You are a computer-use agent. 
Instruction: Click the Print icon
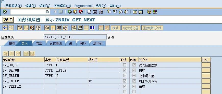[89, 12]
